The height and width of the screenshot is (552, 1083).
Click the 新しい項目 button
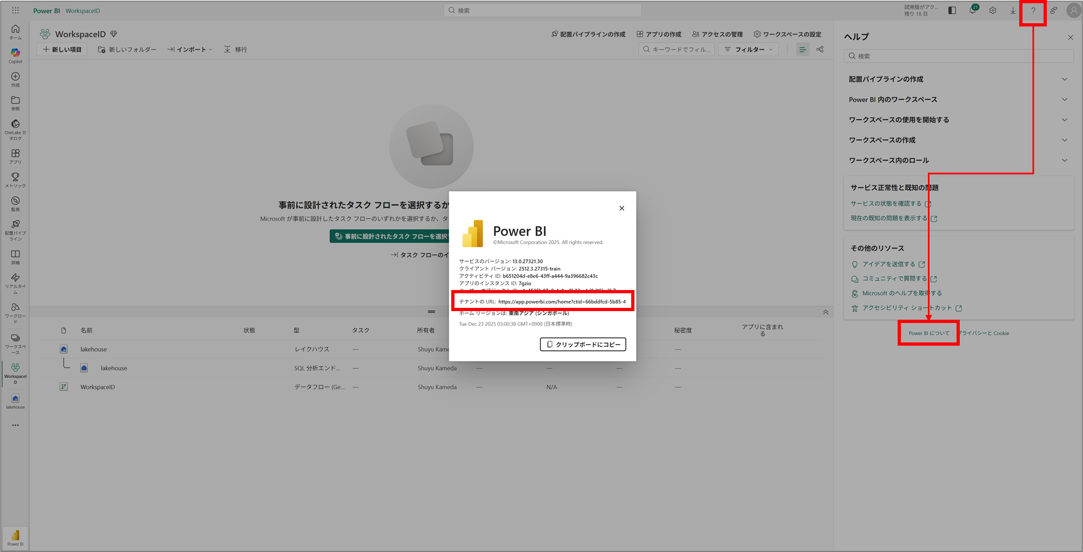pos(62,49)
